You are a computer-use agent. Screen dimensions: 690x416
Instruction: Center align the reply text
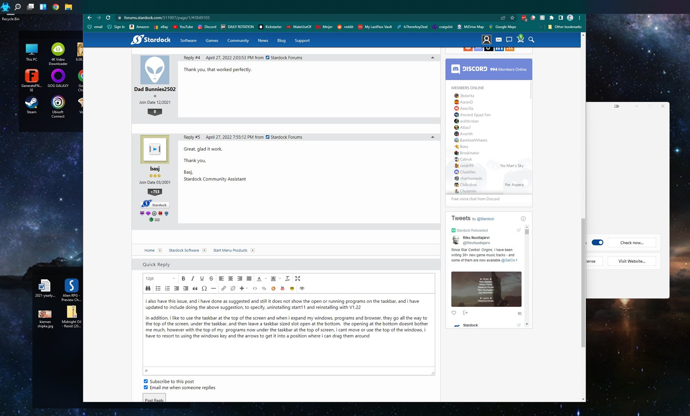point(230,278)
